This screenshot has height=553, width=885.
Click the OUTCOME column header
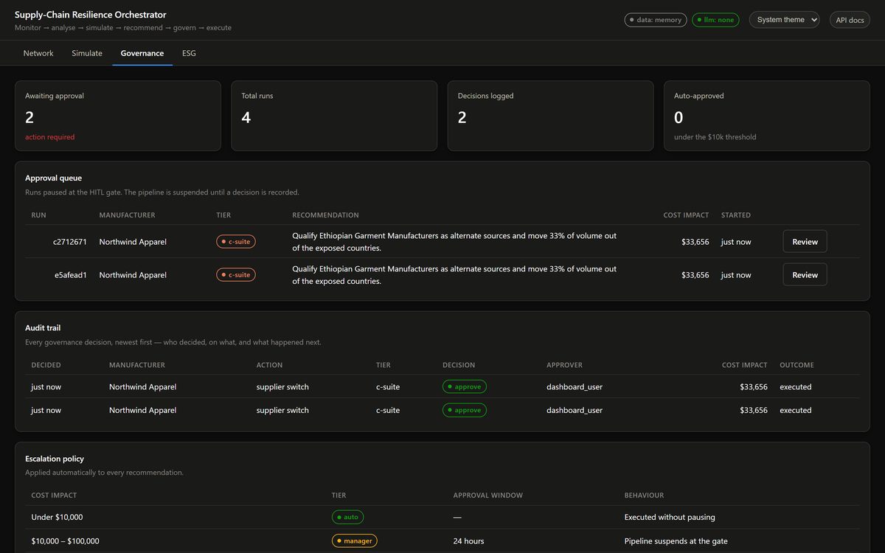click(x=797, y=365)
